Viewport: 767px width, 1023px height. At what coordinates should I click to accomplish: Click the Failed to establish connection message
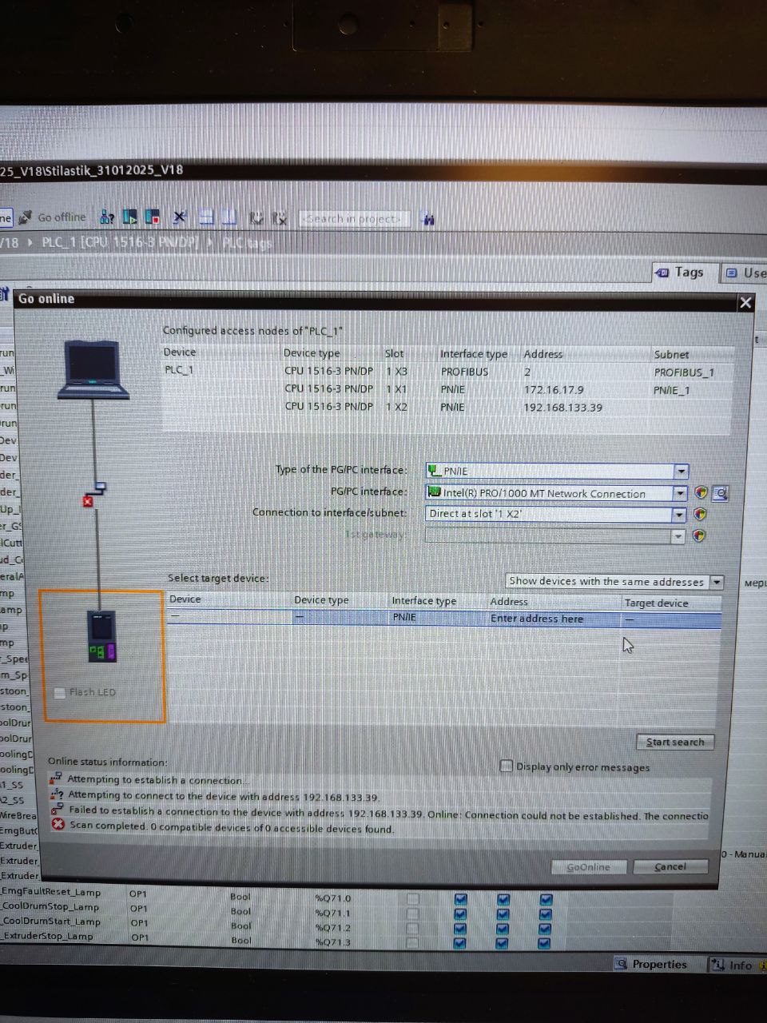point(389,812)
